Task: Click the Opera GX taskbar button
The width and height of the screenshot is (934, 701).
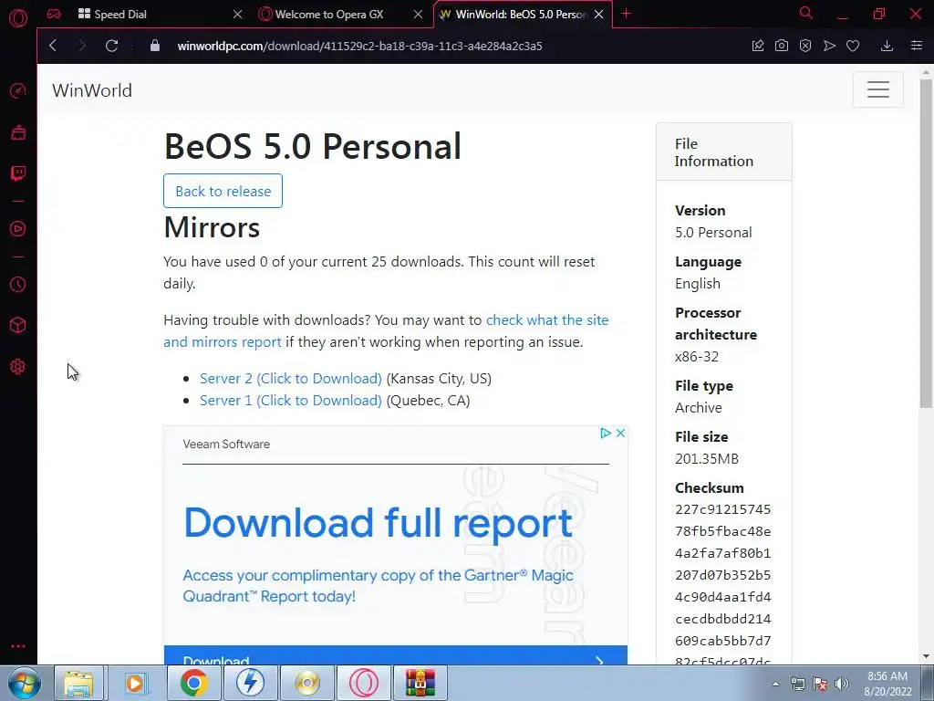Action: [x=364, y=683]
